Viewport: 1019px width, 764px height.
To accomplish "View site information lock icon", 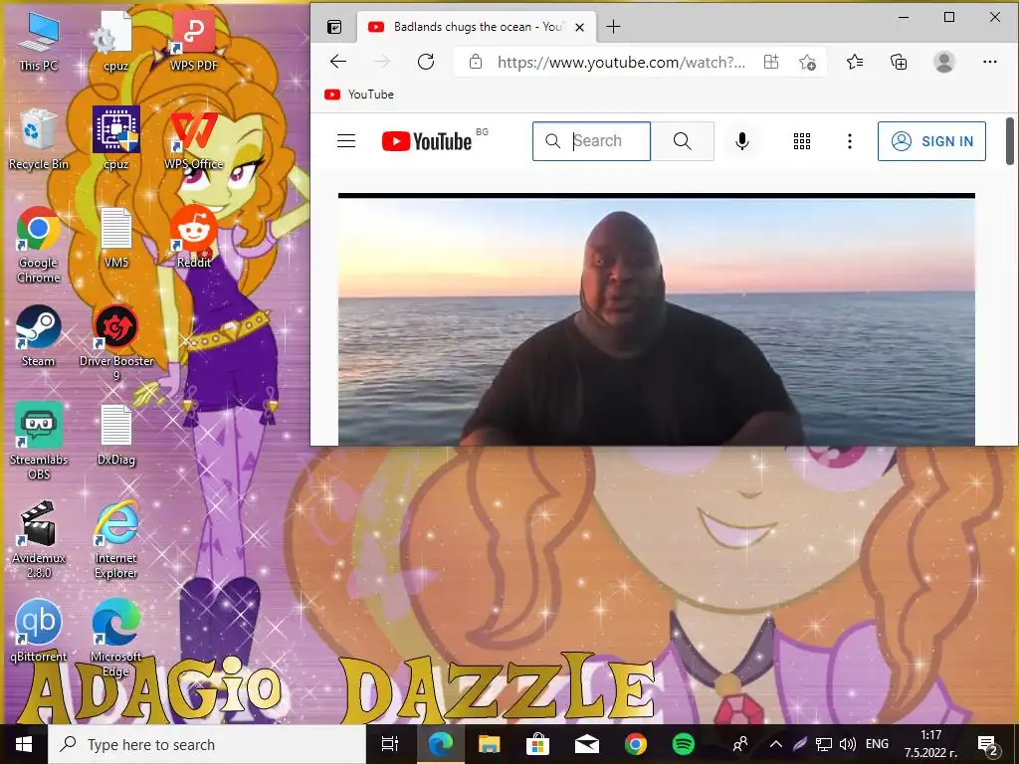I will pos(476,63).
